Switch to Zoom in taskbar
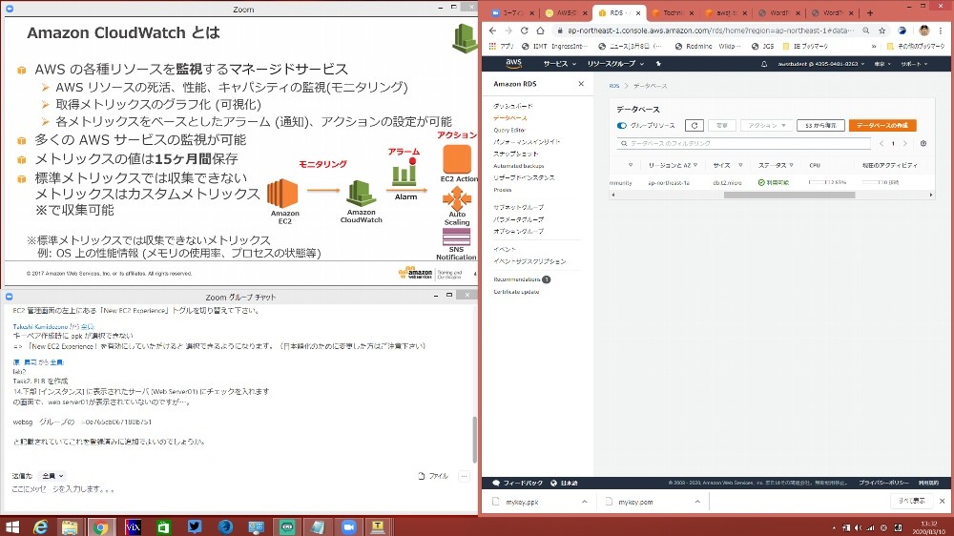 click(348, 526)
